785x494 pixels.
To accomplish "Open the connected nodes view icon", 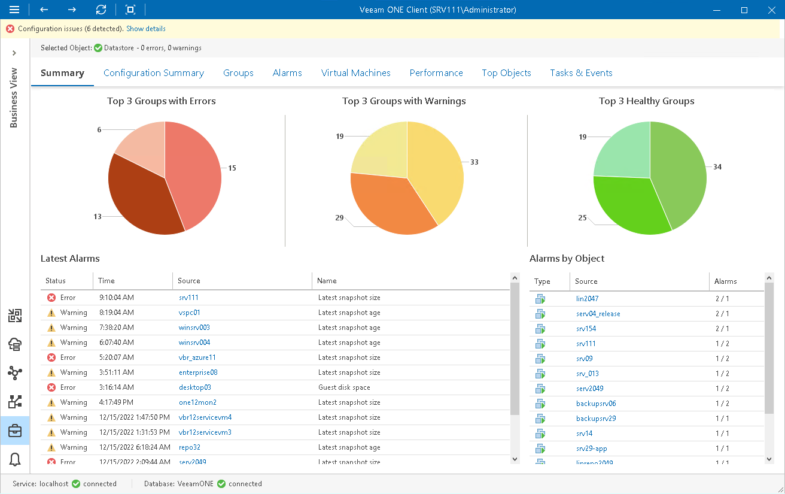I will 15,373.
